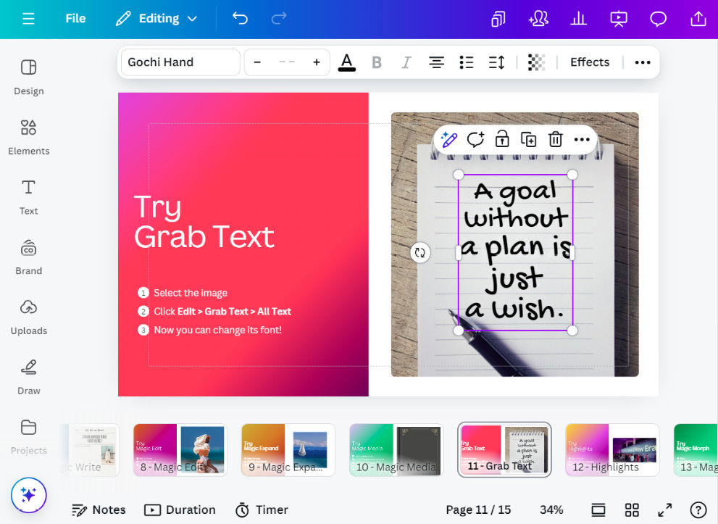The height and width of the screenshot is (524, 718).
Task: Open the 34% zoom level control
Action: coord(551,510)
